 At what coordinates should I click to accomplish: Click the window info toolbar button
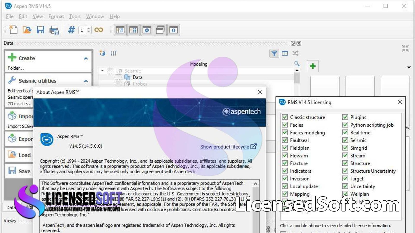click(174, 30)
